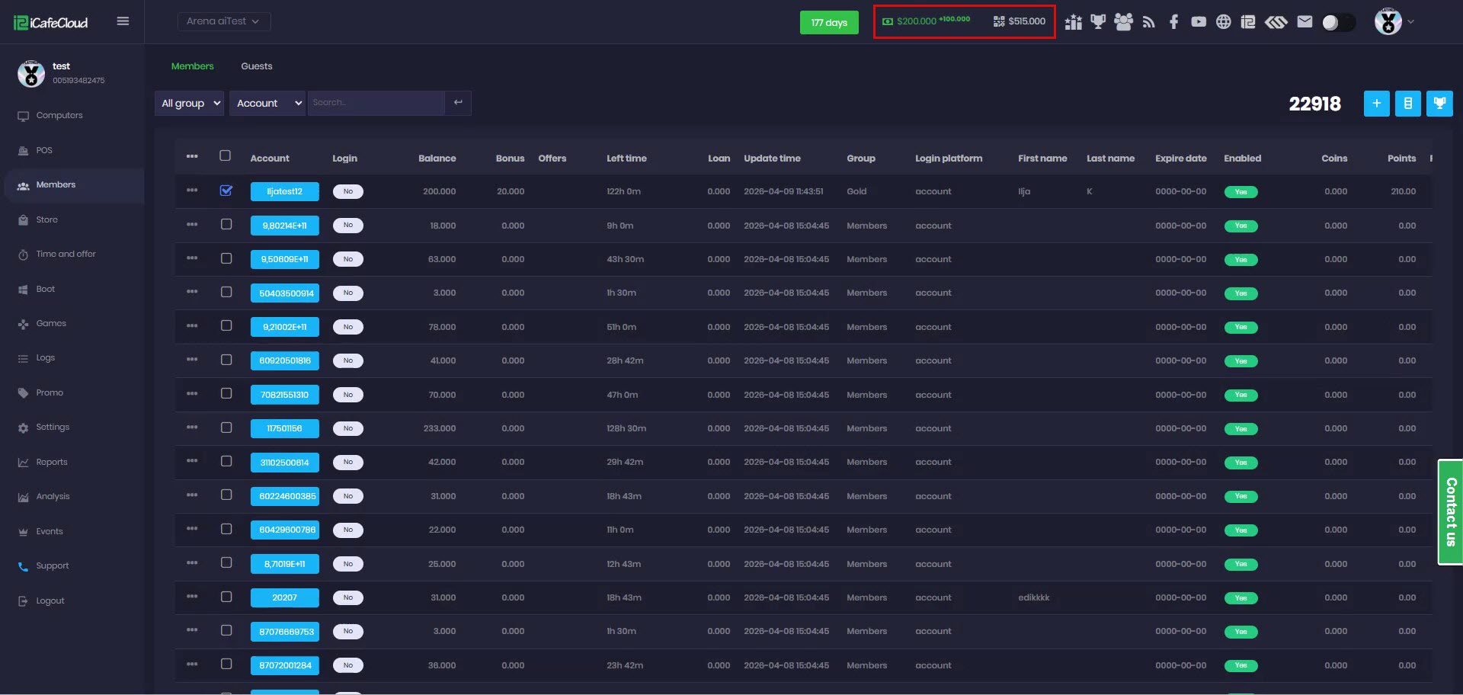Open the All group filter dropdown
Image resolution: width=1463 pixels, height=695 pixels.
[189, 103]
